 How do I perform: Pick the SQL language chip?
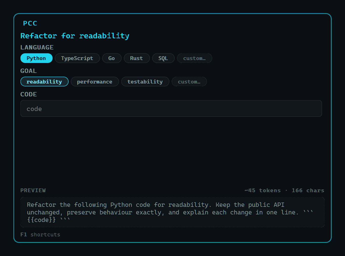tap(163, 58)
